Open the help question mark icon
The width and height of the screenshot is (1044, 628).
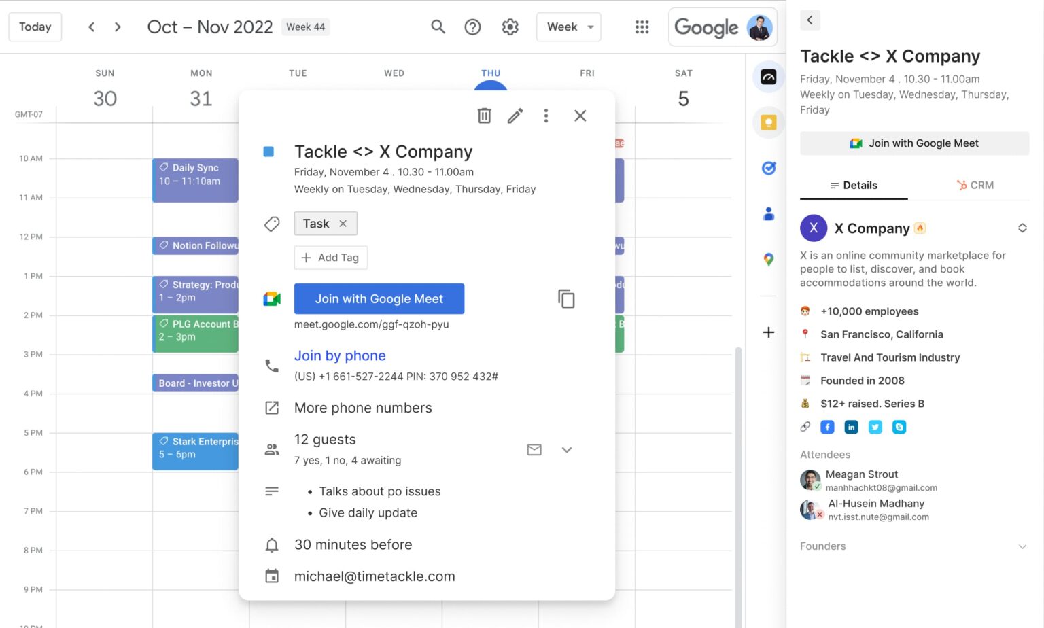coord(472,27)
